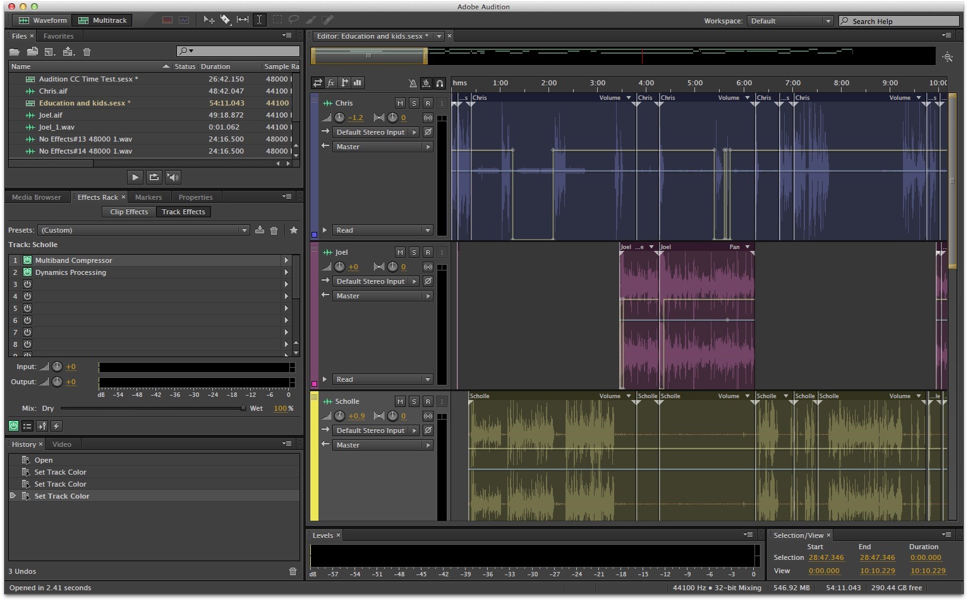
Task: Switch to the Markers tab
Action: [148, 197]
